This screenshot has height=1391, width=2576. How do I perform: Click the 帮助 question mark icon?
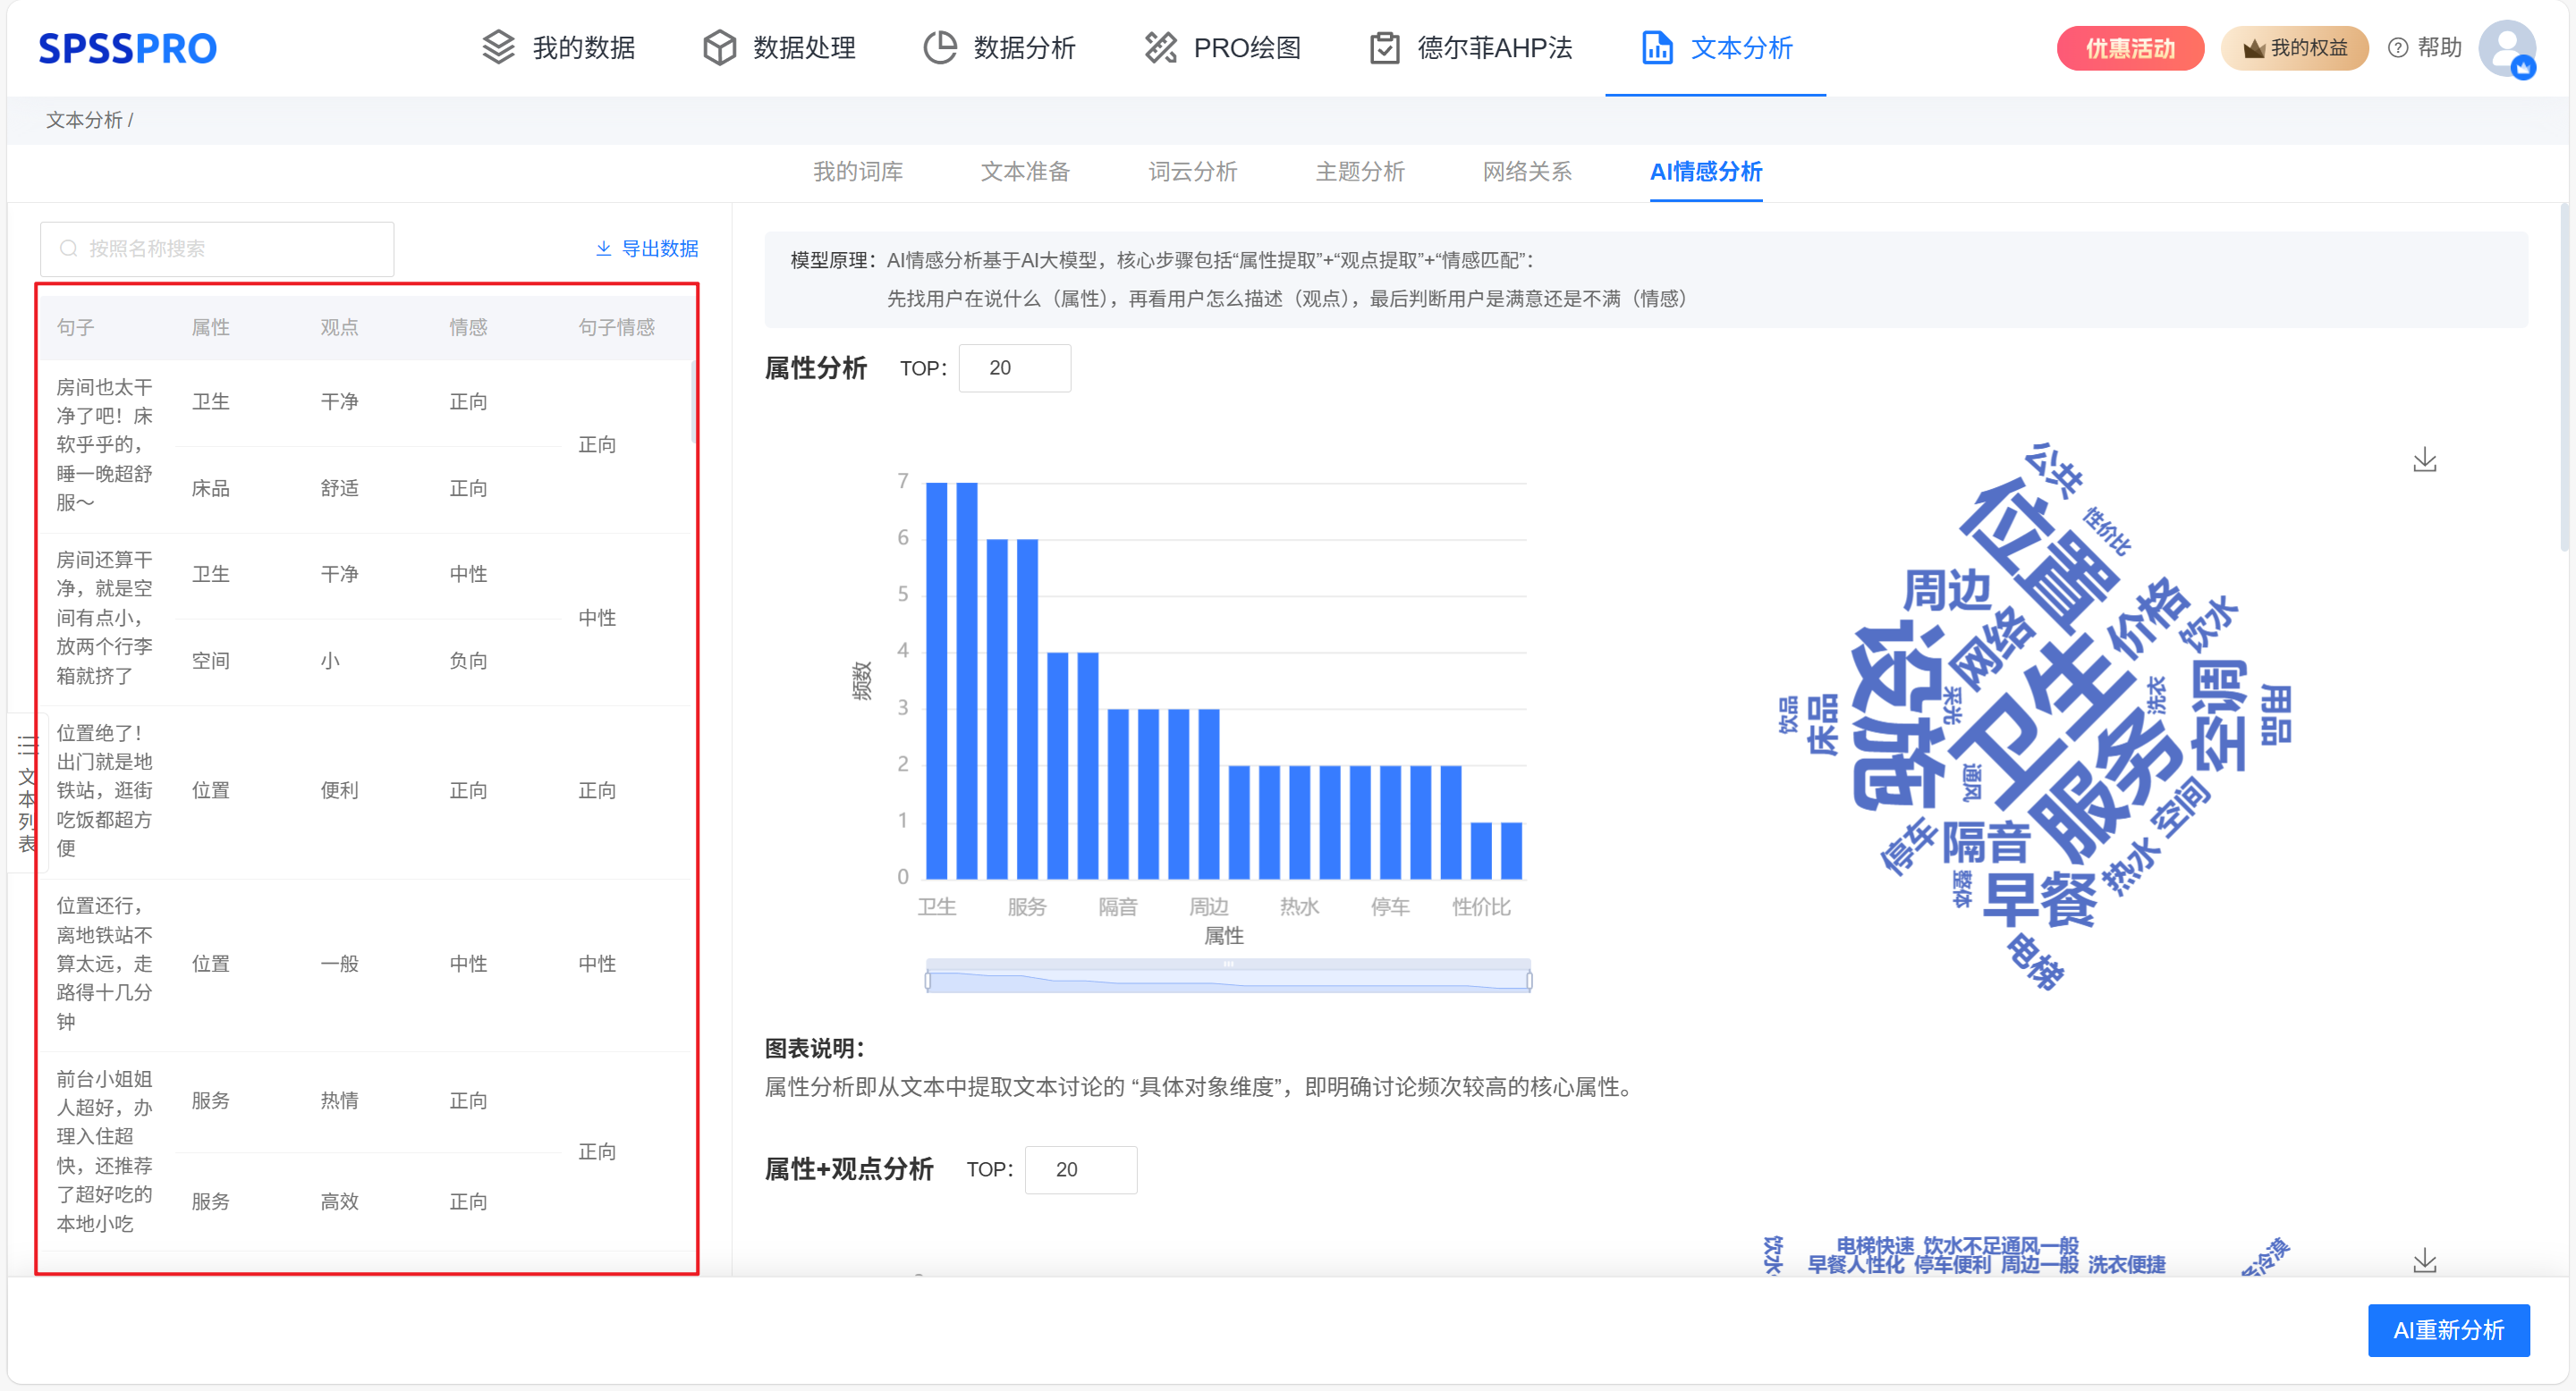click(x=2397, y=48)
